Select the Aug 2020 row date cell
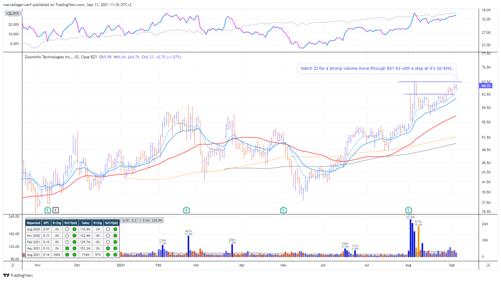Image resolution: width=501 pixels, height=281 pixels. tap(34, 229)
